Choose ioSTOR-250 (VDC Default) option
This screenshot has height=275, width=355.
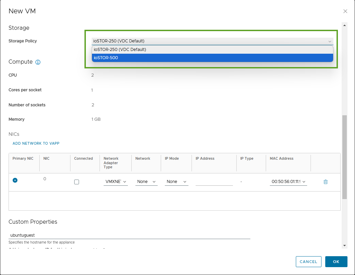[x=212, y=50]
